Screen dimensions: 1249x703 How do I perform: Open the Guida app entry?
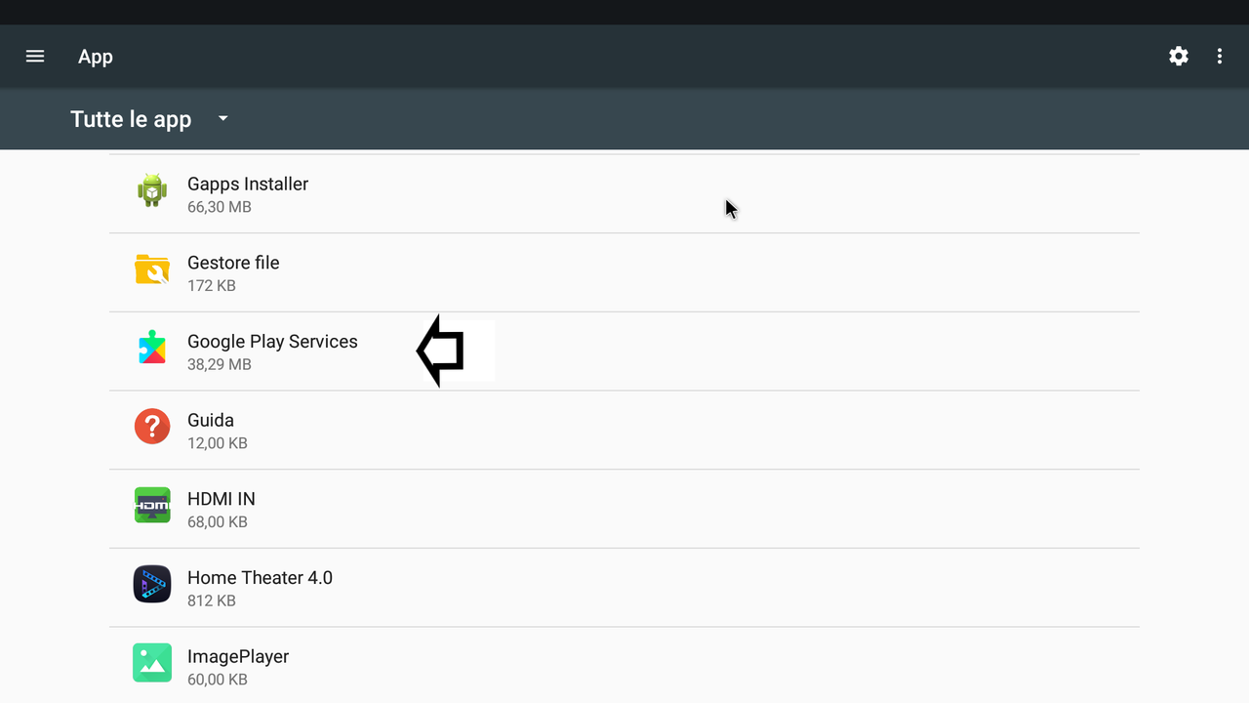pos(624,431)
